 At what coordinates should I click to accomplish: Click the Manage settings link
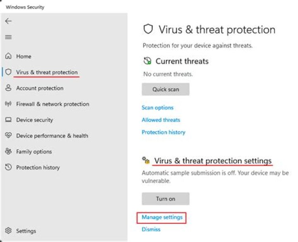pos(162,217)
